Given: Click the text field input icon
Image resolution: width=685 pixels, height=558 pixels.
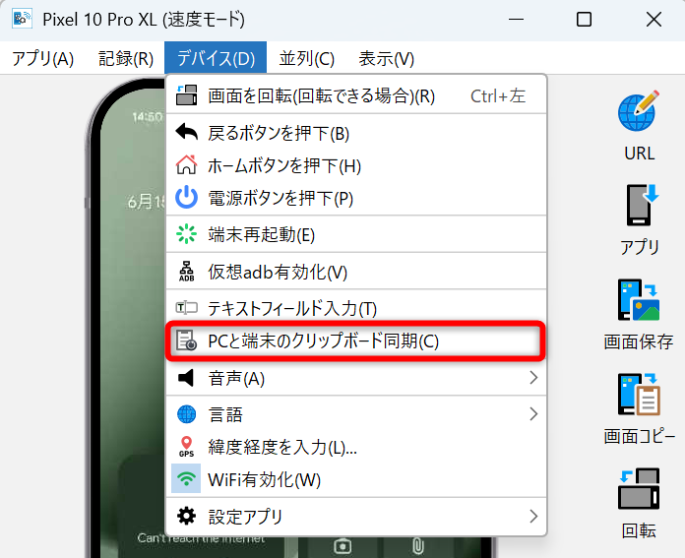Looking at the screenshot, I should tap(187, 308).
